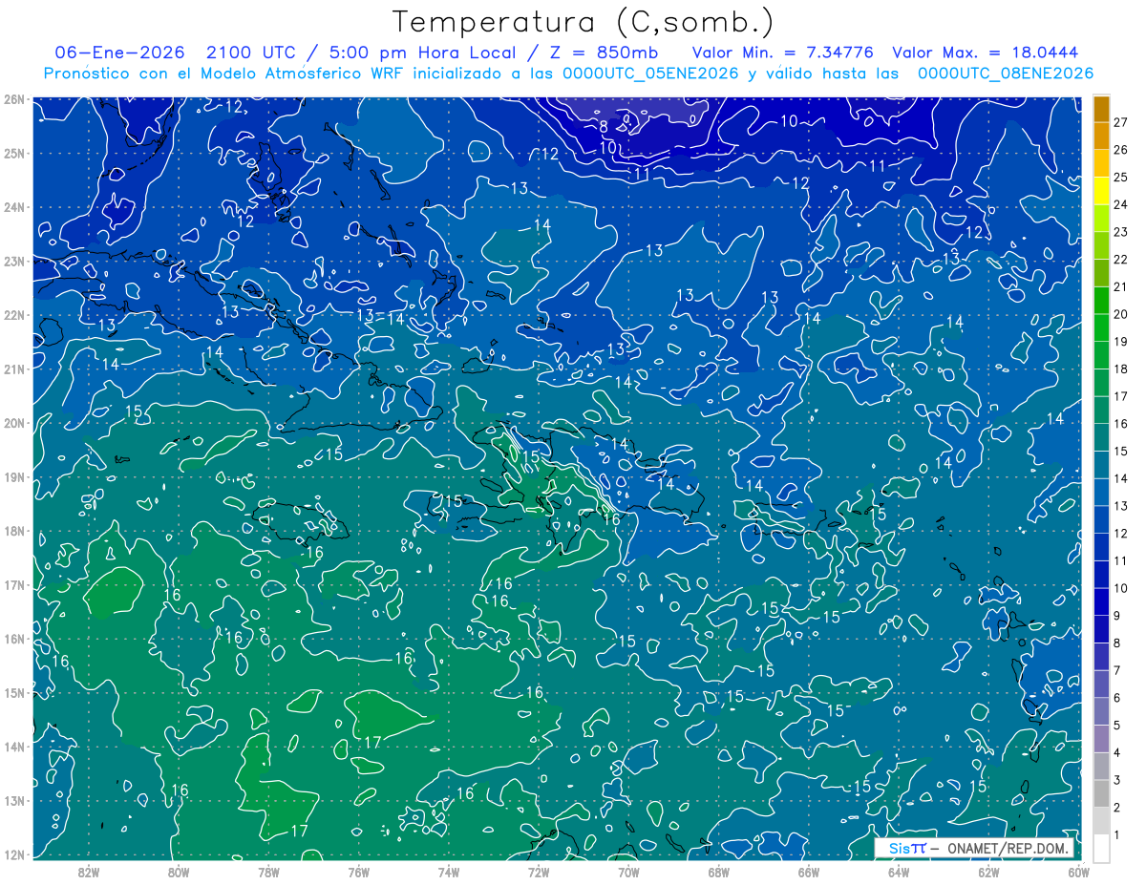Click the color scale label "1"
The height and width of the screenshot is (885, 1146).
pos(1117,834)
